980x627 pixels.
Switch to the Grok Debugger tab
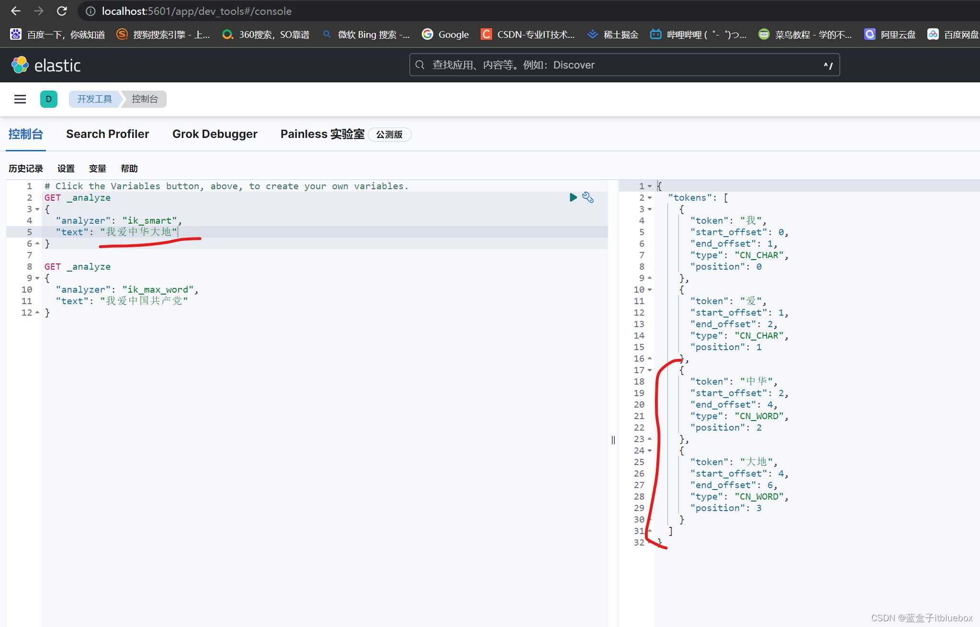(214, 134)
